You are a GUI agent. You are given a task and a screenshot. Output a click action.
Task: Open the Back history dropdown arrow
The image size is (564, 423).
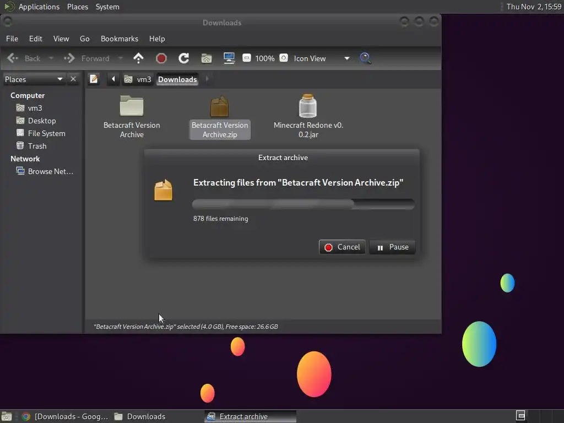[51, 58]
